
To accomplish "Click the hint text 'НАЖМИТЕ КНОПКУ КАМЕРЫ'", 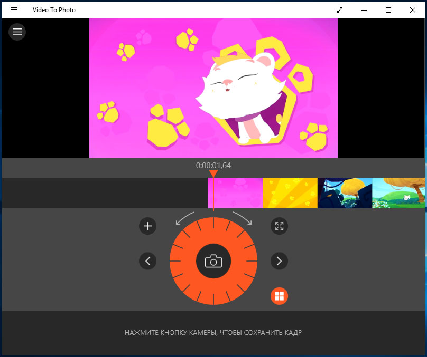I will pyautogui.click(x=171, y=333).
